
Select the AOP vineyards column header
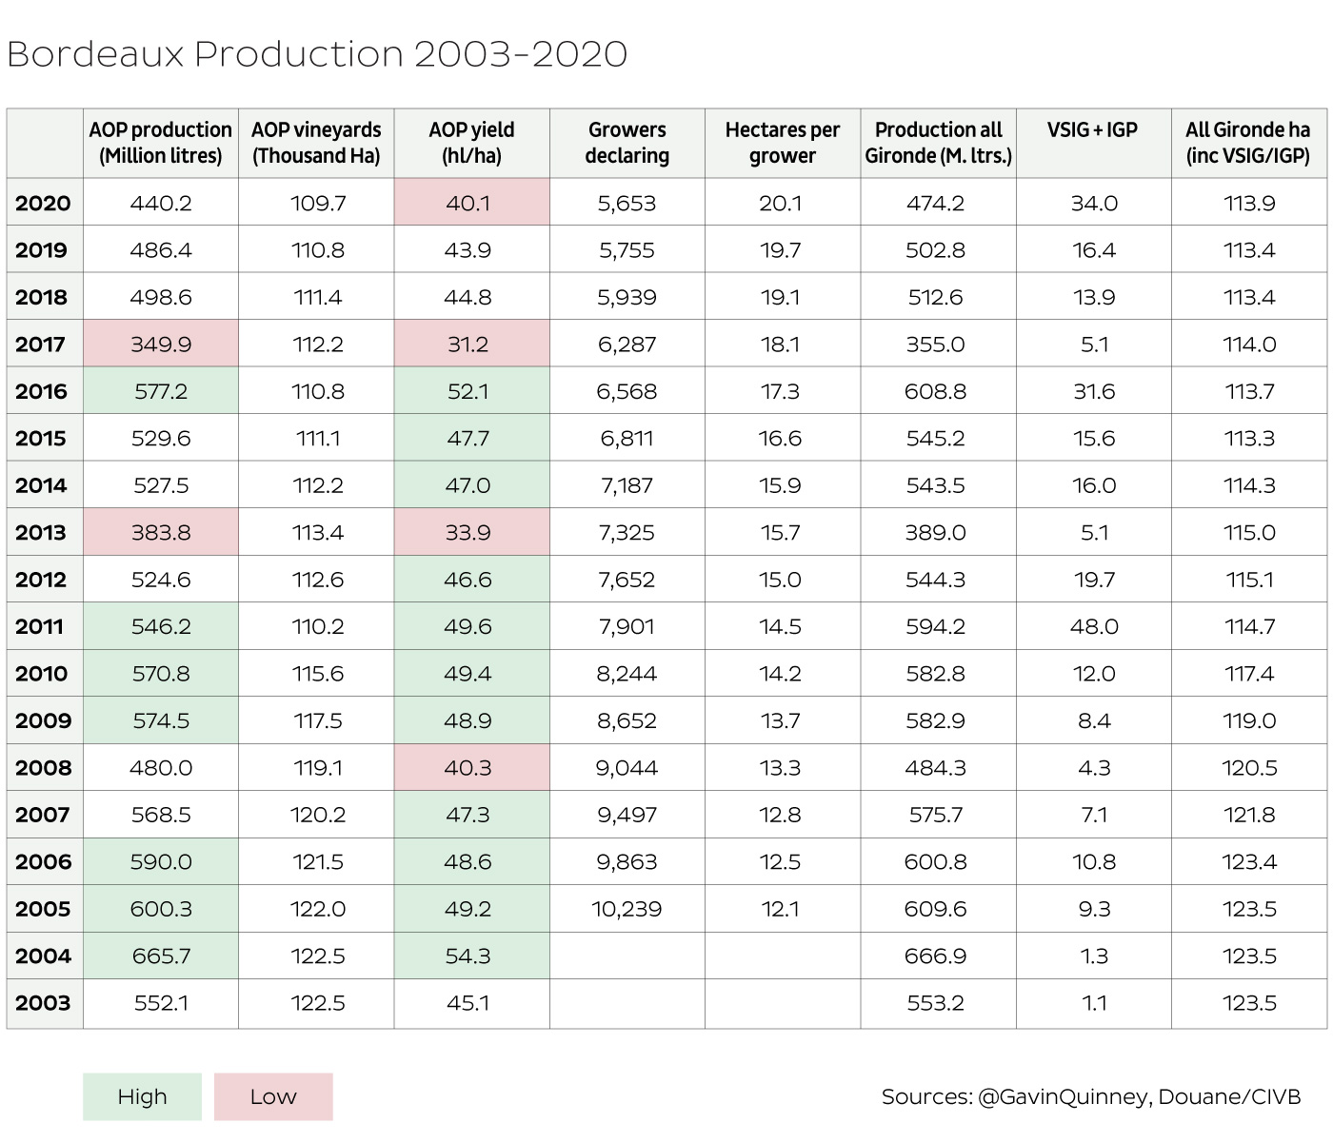click(x=316, y=143)
